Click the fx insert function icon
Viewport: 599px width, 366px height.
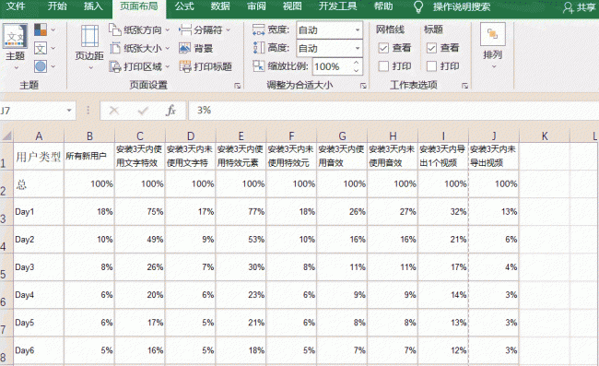(x=170, y=111)
